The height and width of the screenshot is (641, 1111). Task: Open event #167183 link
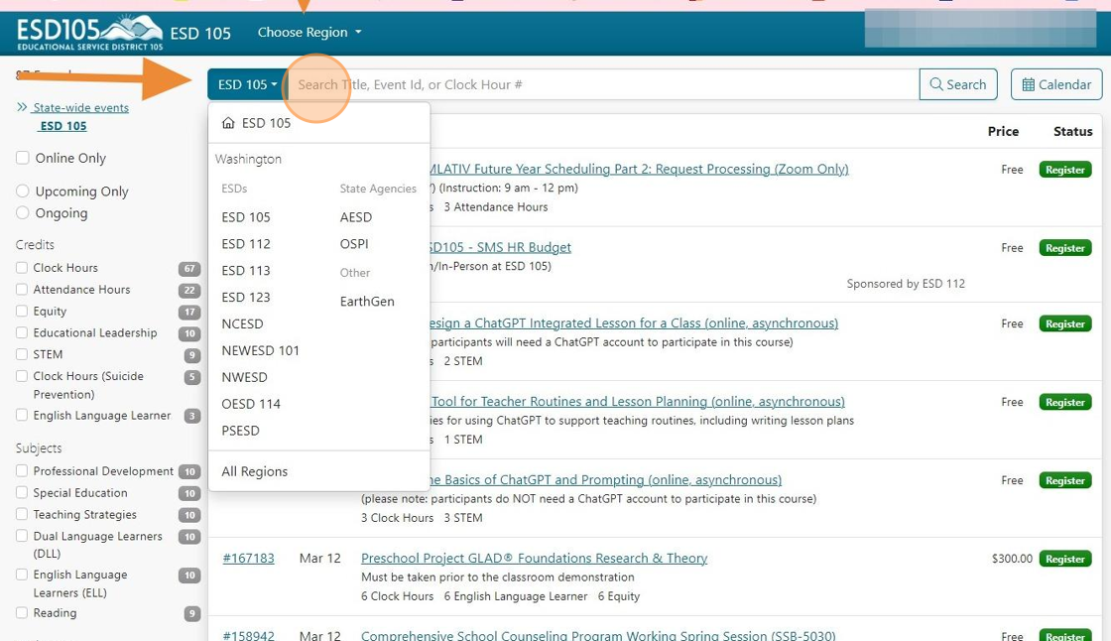click(249, 558)
